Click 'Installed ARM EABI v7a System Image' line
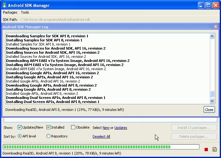This screenshot has height=158, width=221. point(56,69)
